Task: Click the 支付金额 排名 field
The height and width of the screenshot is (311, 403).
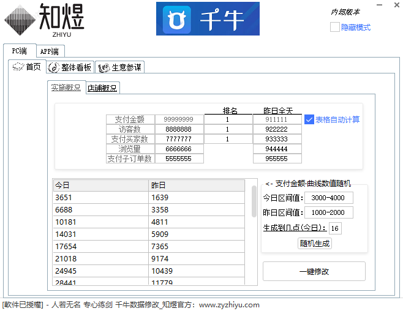Action: coord(228,119)
